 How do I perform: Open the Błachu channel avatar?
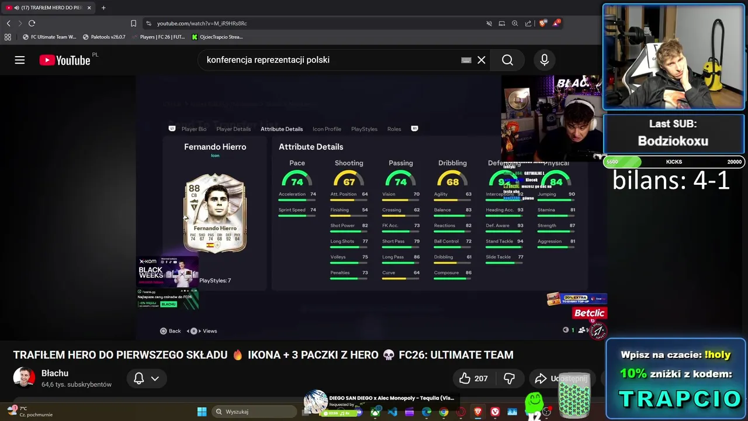click(x=24, y=378)
